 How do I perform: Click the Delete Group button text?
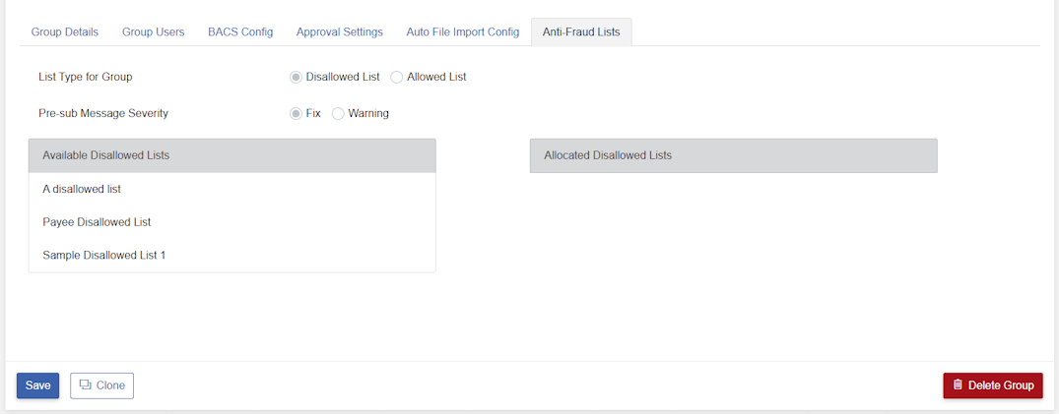point(1001,385)
